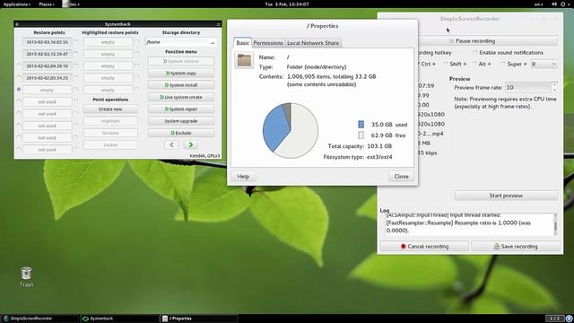Open the Trash icon on the desktop
This screenshot has width=574, height=323.
(26, 276)
